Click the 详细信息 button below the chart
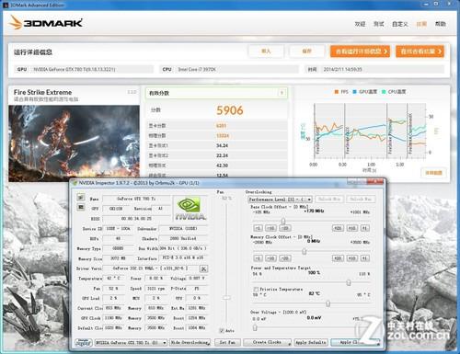Image resolution: width=460 pixels, height=354 pixels. pyautogui.click(x=433, y=173)
